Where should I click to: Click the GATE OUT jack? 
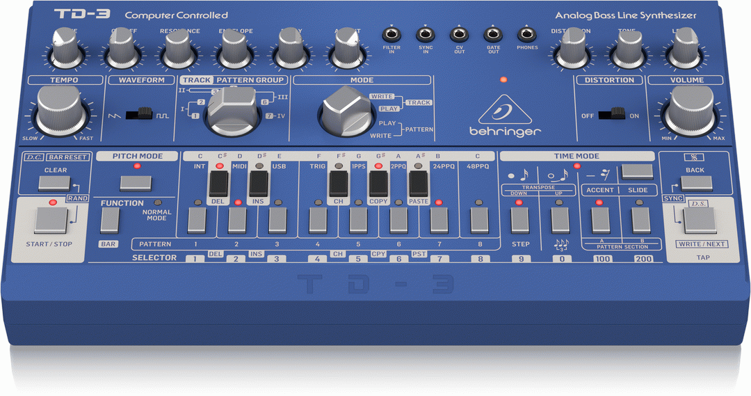(x=493, y=35)
